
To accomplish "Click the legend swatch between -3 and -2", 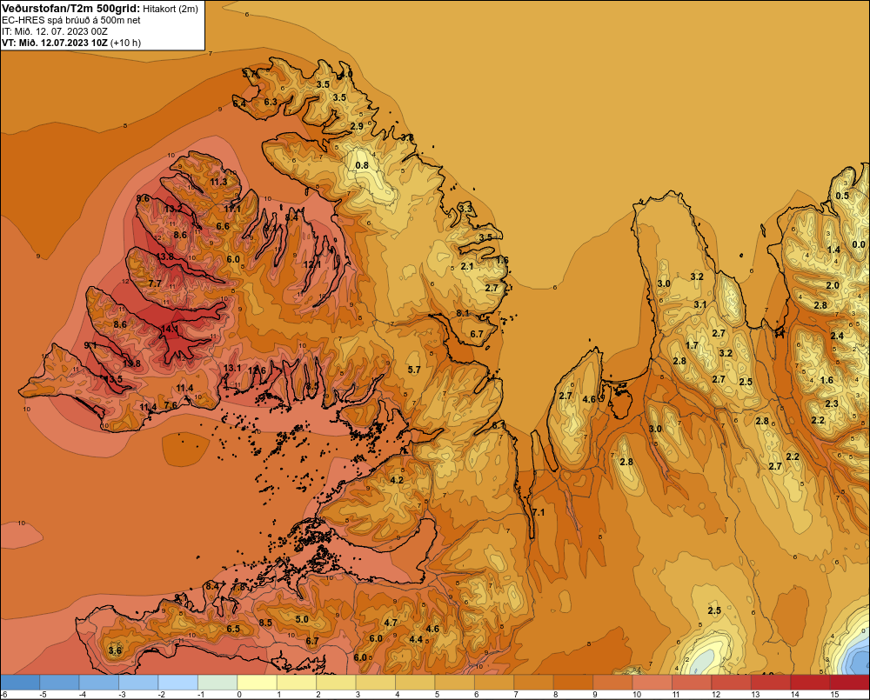I will tap(138, 683).
